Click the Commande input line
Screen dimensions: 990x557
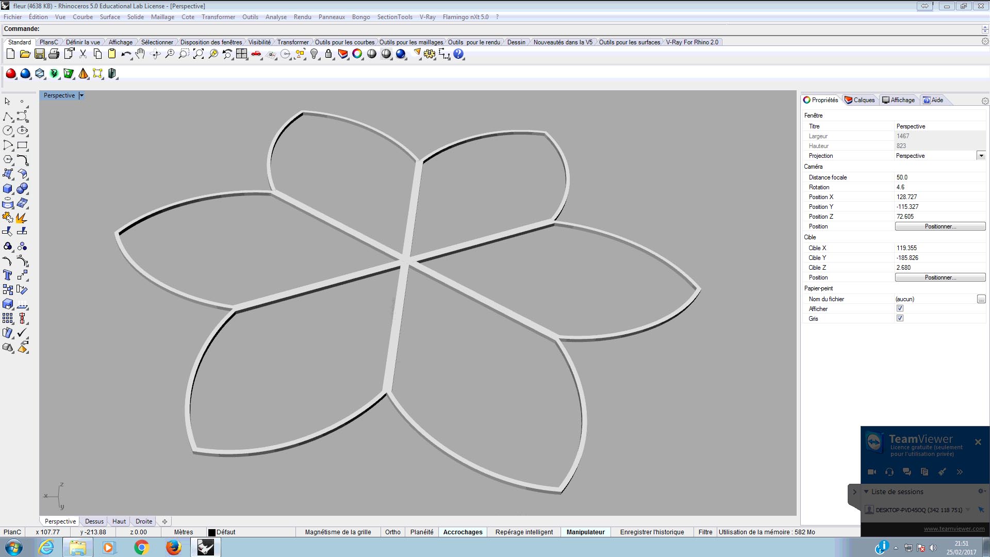[492, 29]
